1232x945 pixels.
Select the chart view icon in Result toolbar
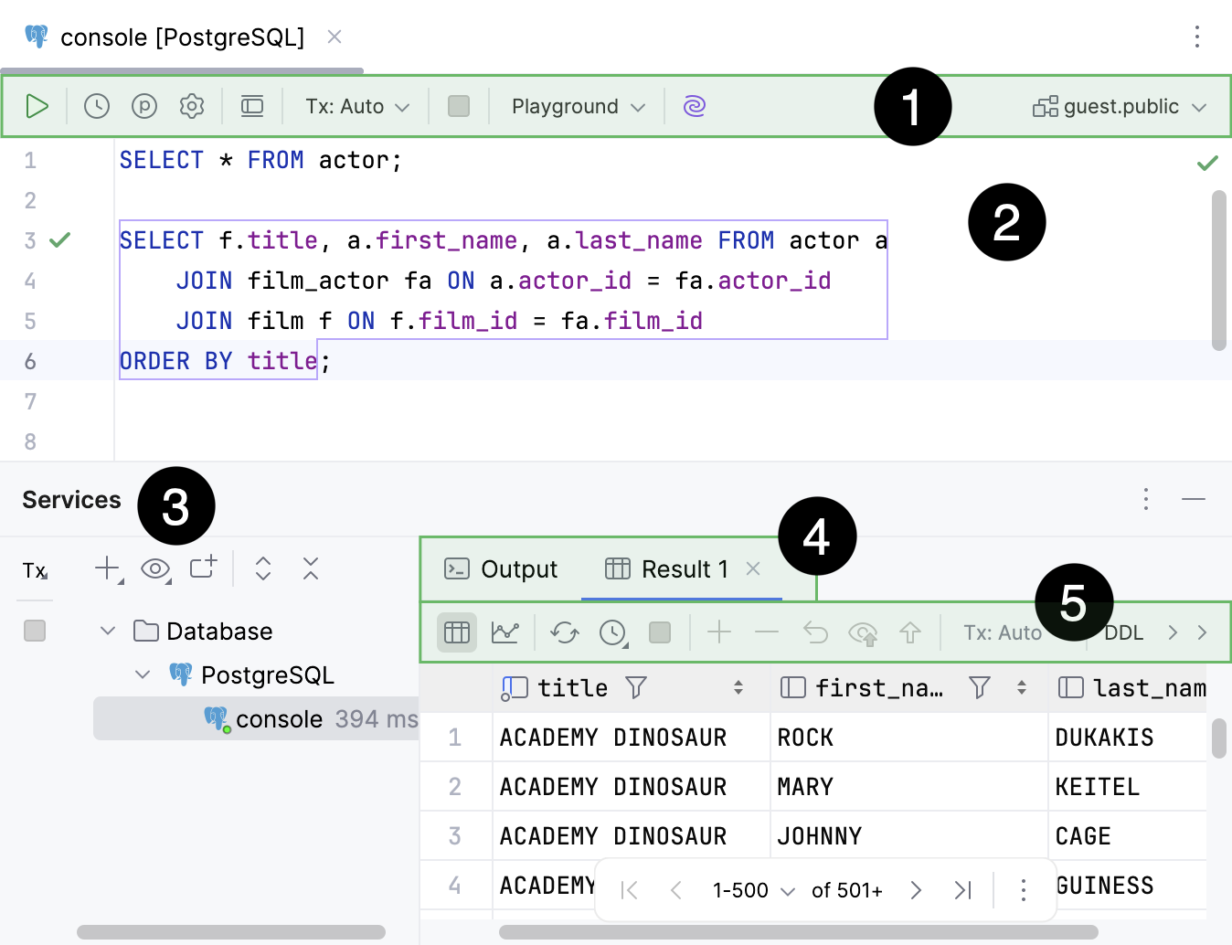click(x=506, y=632)
